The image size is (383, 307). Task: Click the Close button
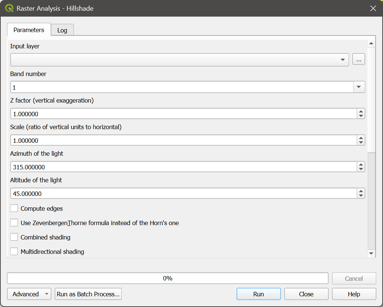[x=306, y=294]
